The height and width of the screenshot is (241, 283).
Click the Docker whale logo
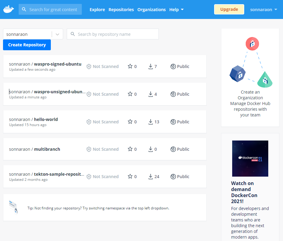(8, 9)
